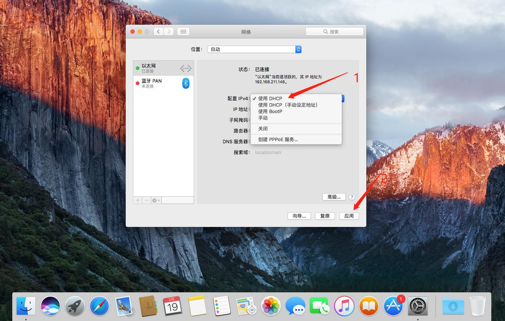Image resolution: width=505 pixels, height=321 pixels.
Task: Click the 高级 advanced button
Action: pos(334,197)
